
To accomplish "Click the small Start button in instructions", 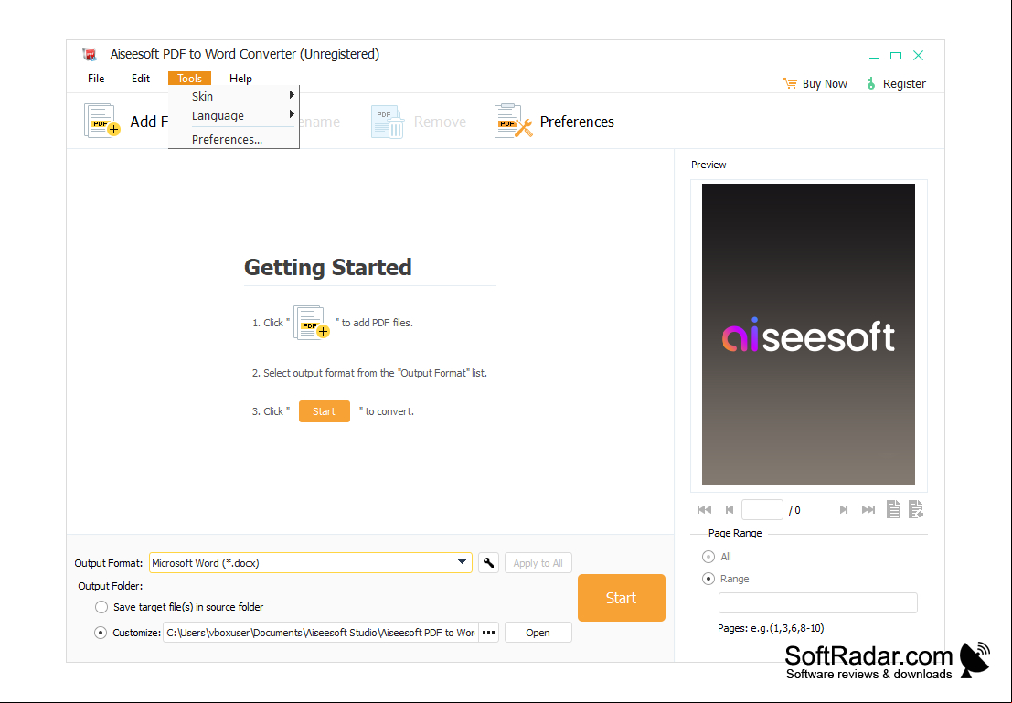I will point(325,411).
